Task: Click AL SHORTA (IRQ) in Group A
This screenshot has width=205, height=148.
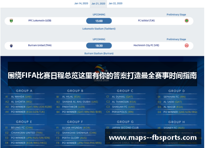Action: click(x=21, y=102)
